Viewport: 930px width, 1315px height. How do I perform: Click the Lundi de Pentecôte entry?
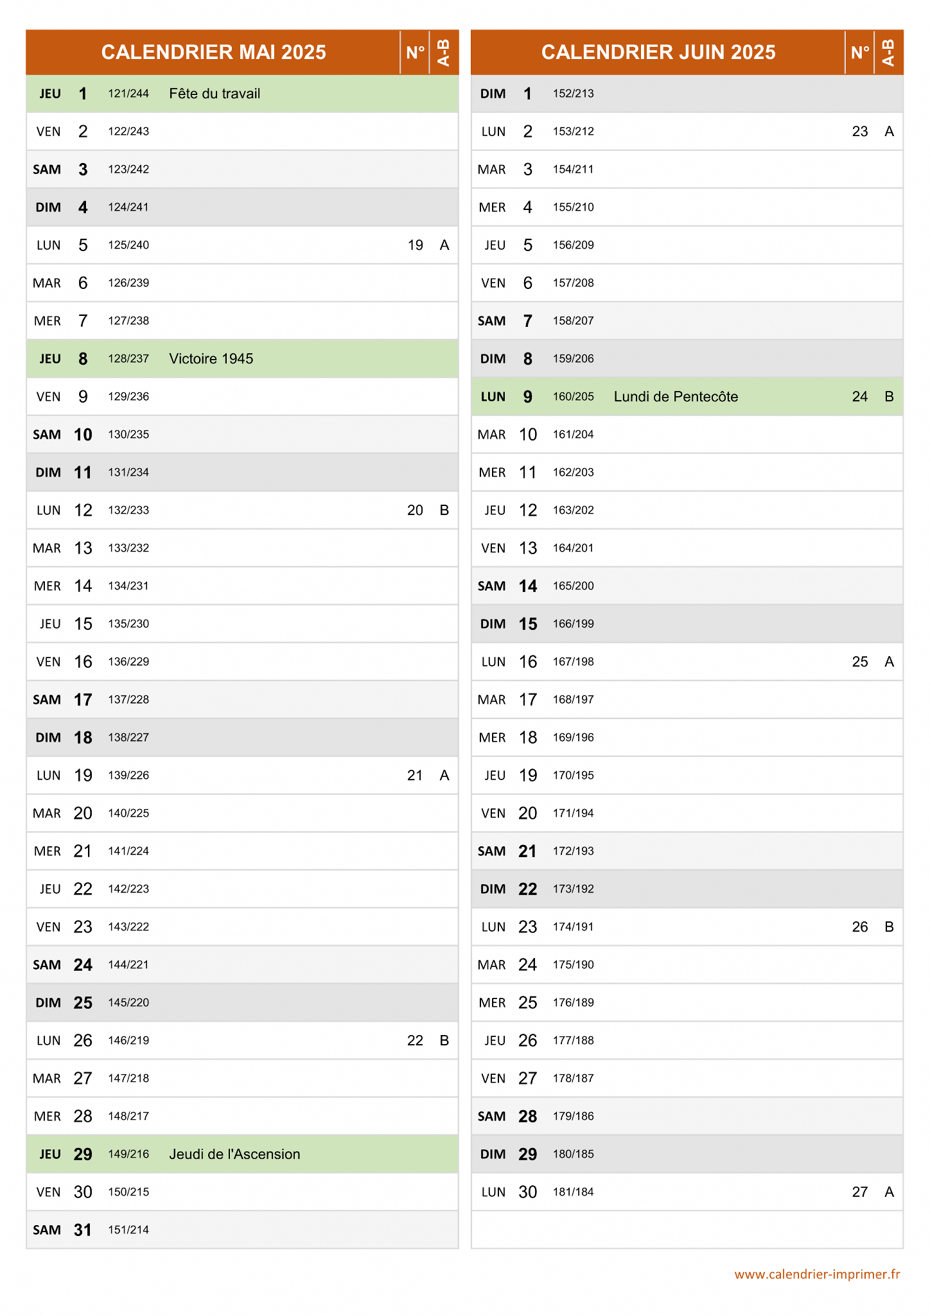(x=676, y=397)
